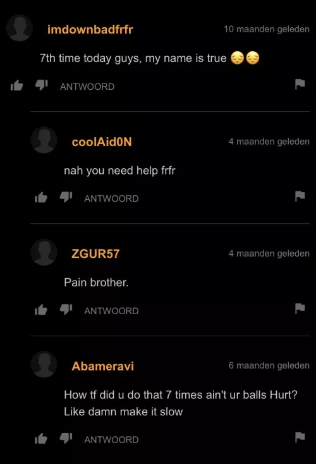Report Abameravi's comment with flag
Viewport: 316px width, 464px height.
(x=300, y=437)
